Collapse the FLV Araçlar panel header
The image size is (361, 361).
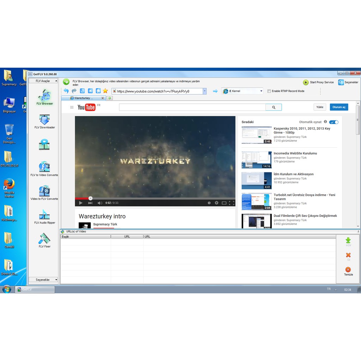43,81
